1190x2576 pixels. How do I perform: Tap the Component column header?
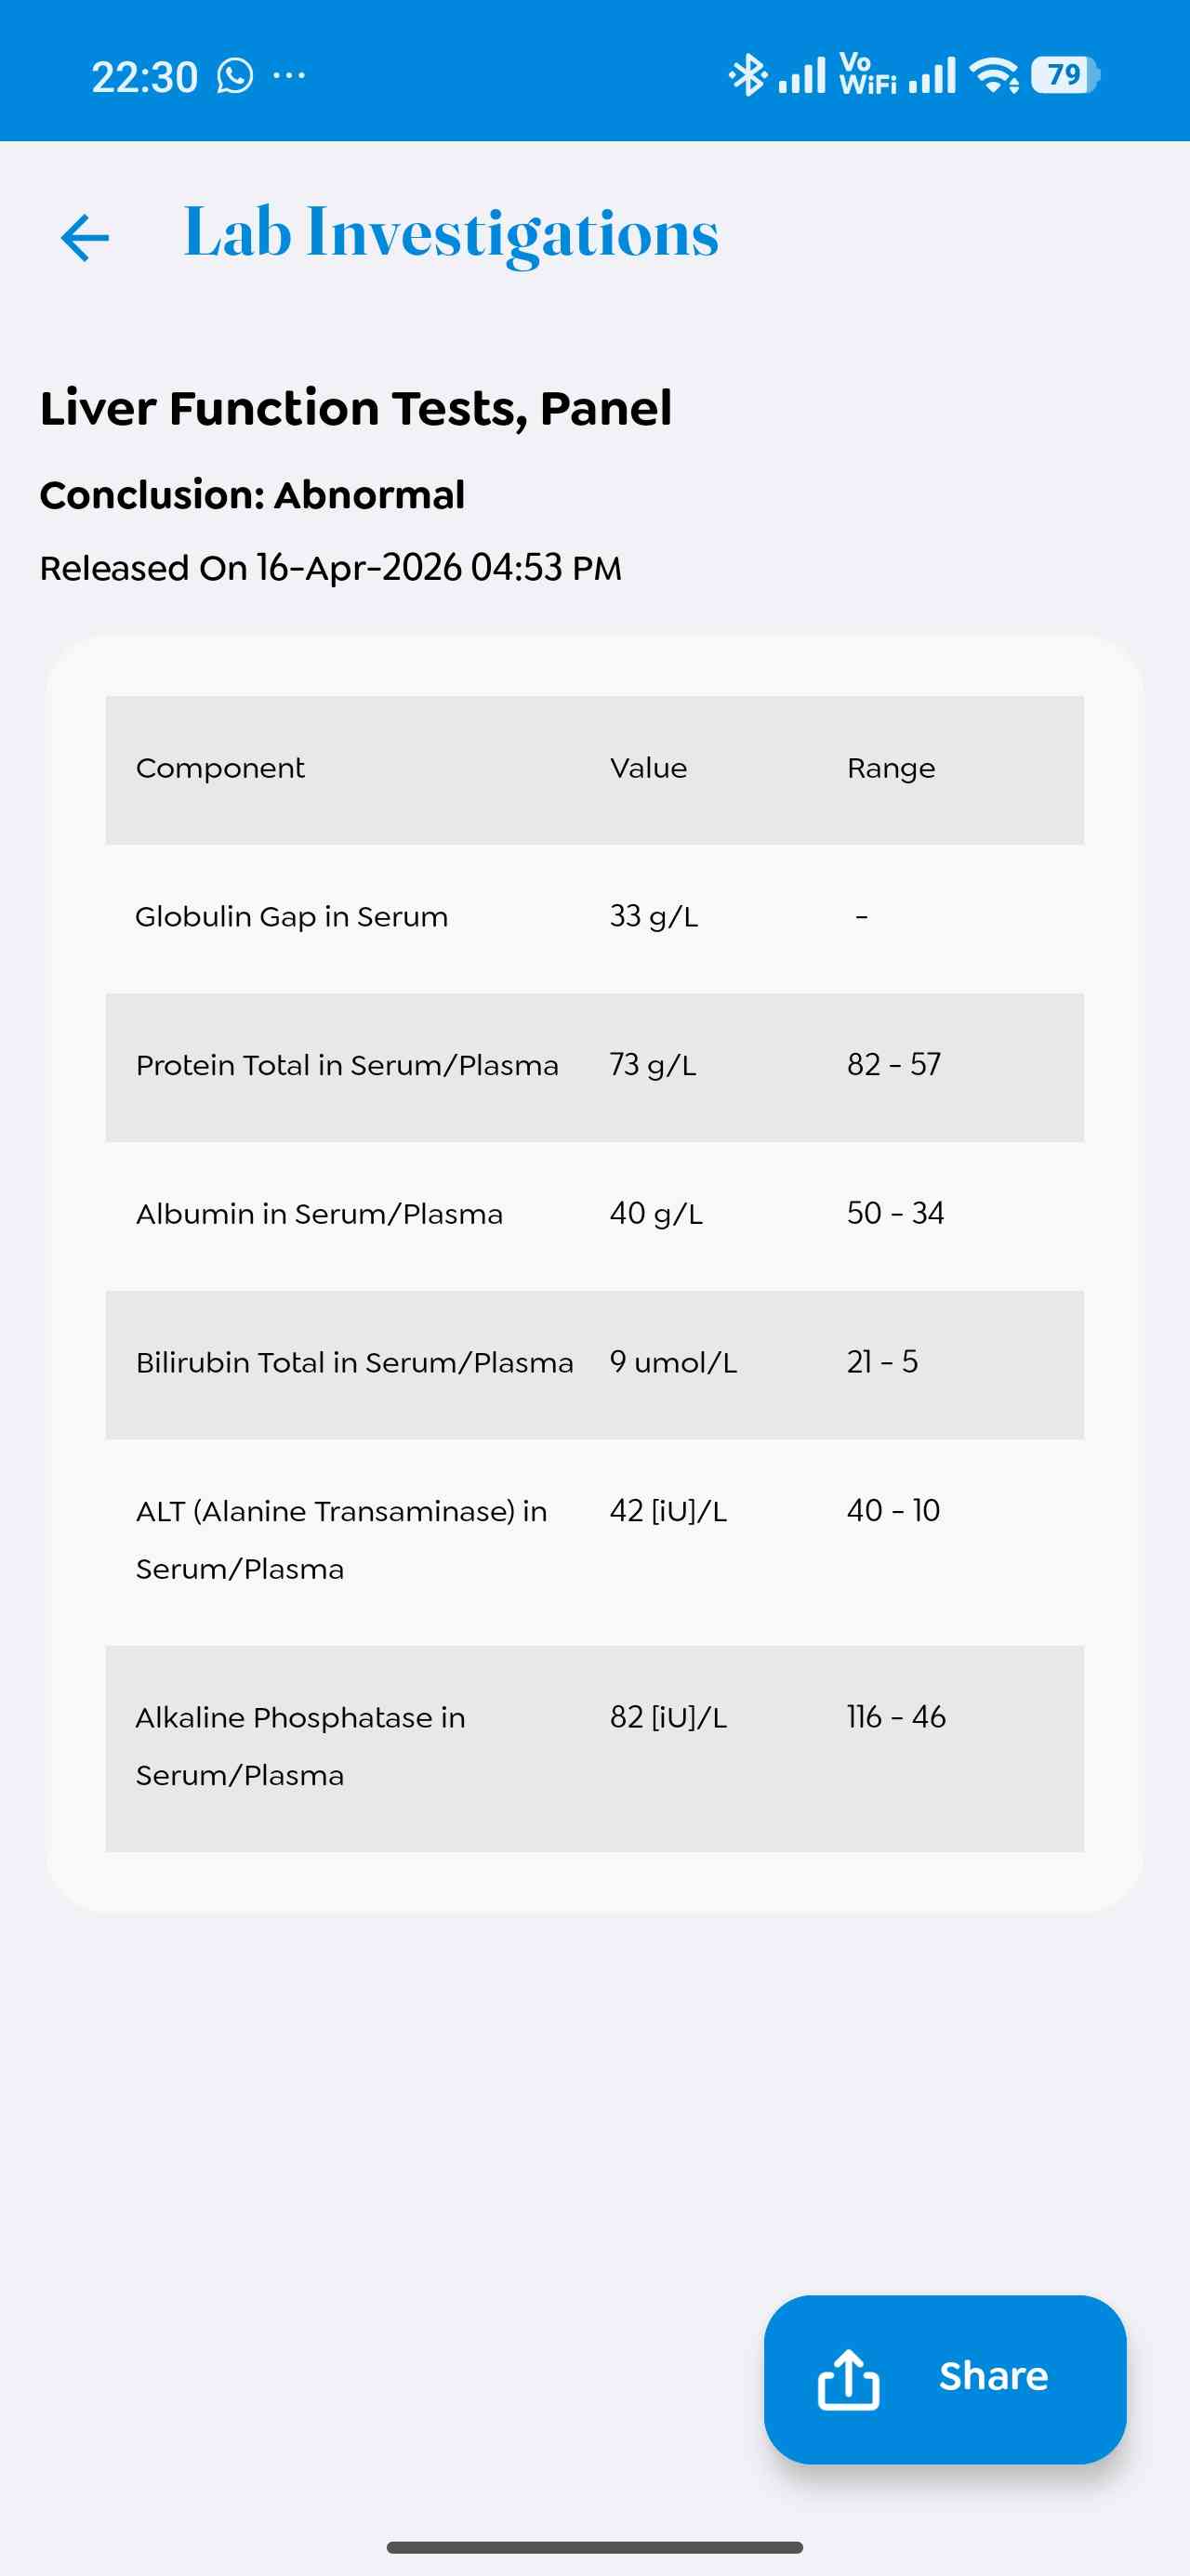point(220,769)
